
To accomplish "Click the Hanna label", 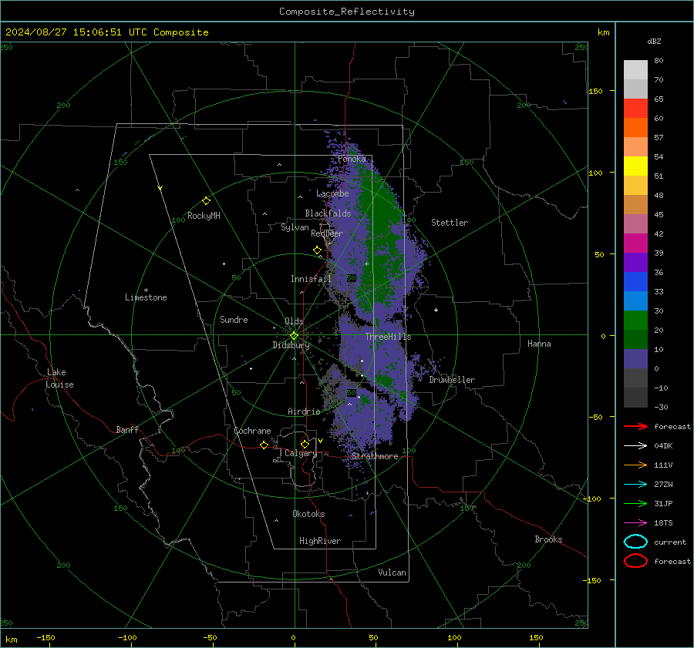I will [x=539, y=344].
